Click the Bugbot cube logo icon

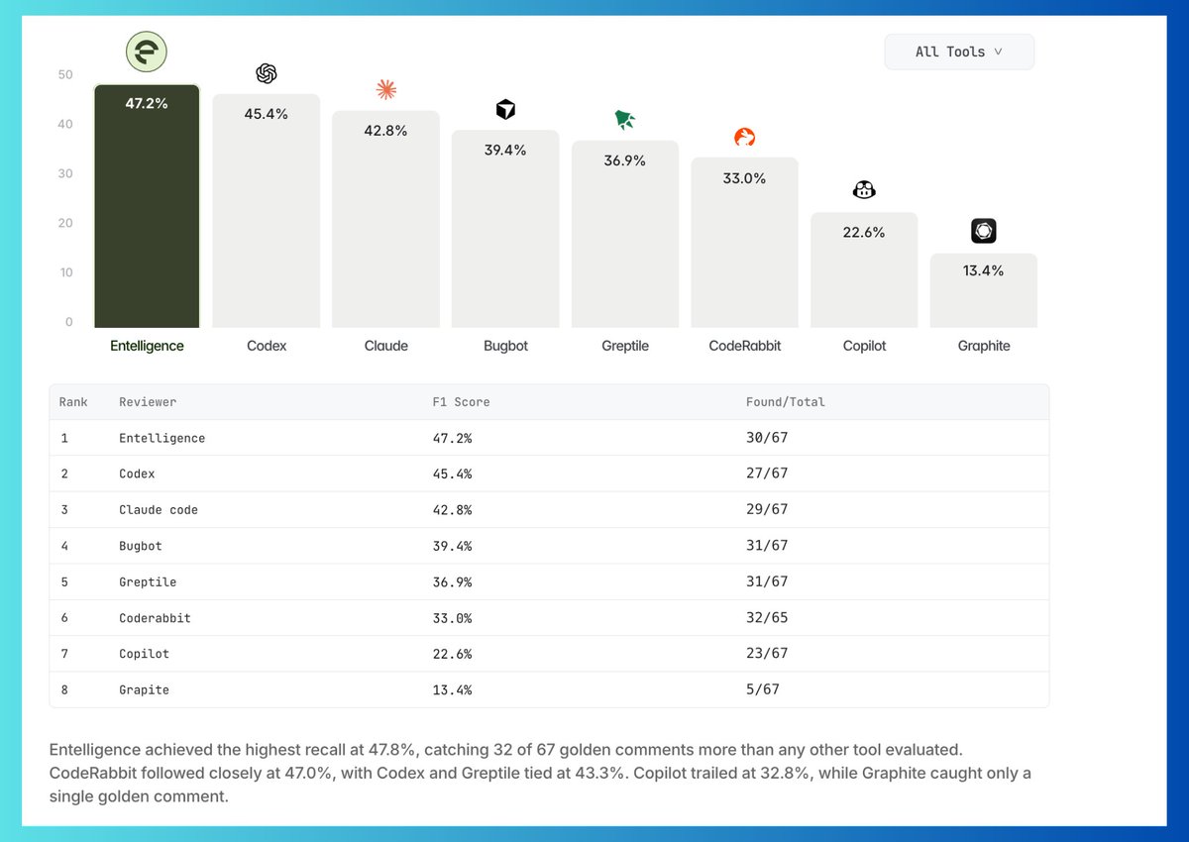[x=505, y=109]
